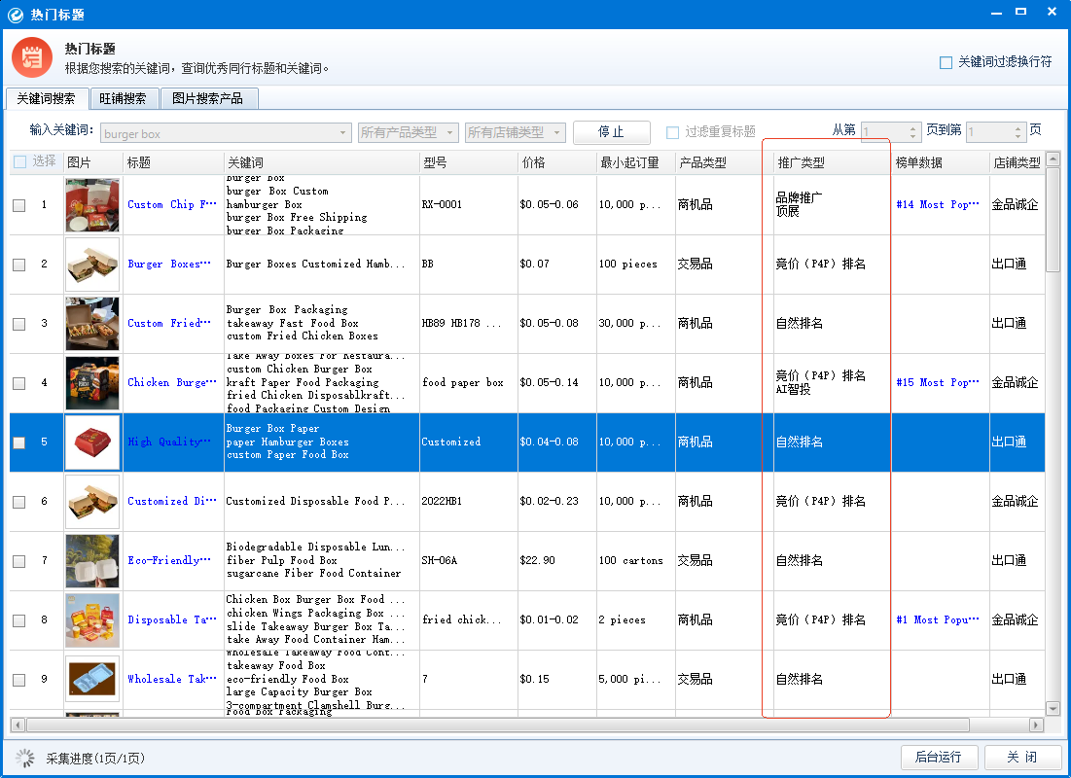The height and width of the screenshot is (778, 1071).
Task: Check the checkbox for highlighted row 5
Action: pos(18,441)
